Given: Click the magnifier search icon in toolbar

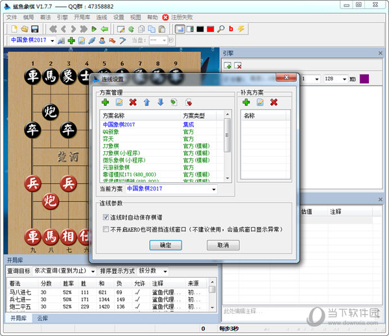Looking at the screenshot, I should [220, 29].
